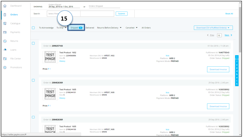Click the Prev page arrow icon
Screen dimensions: 243x138
[208, 35]
